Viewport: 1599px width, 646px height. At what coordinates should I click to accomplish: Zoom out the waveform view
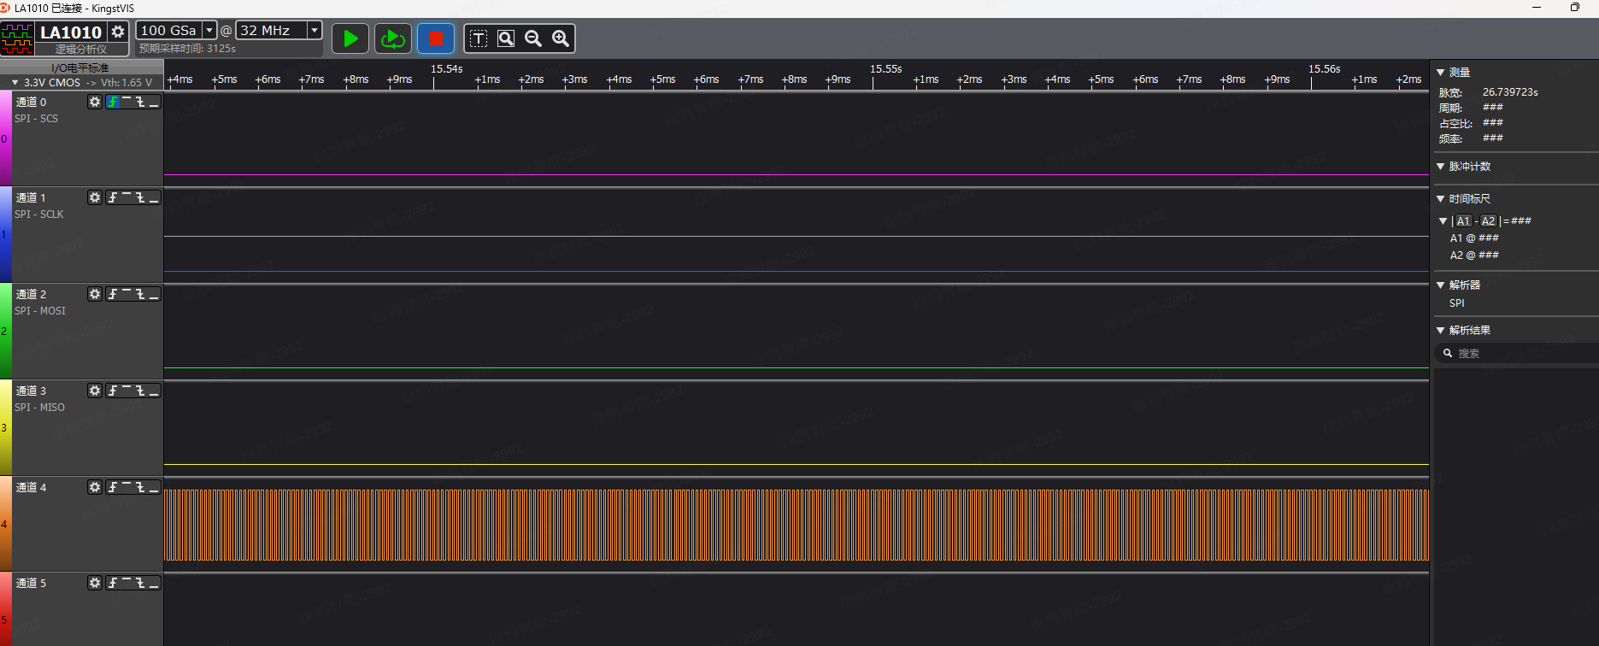[533, 38]
